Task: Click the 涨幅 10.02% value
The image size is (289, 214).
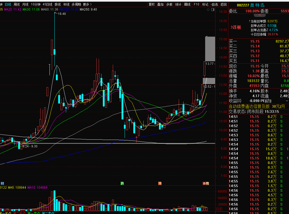Action: click(x=253, y=76)
